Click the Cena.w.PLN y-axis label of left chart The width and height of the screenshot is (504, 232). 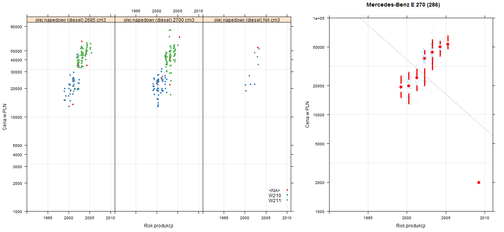pos(5,116)
